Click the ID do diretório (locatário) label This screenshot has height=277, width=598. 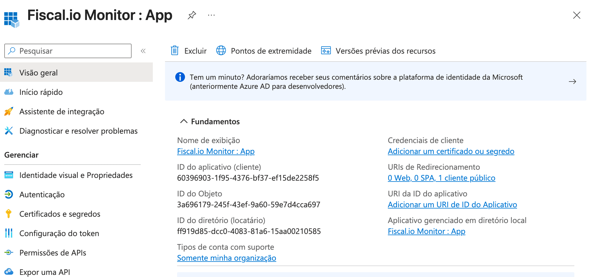tap(221, 220)
